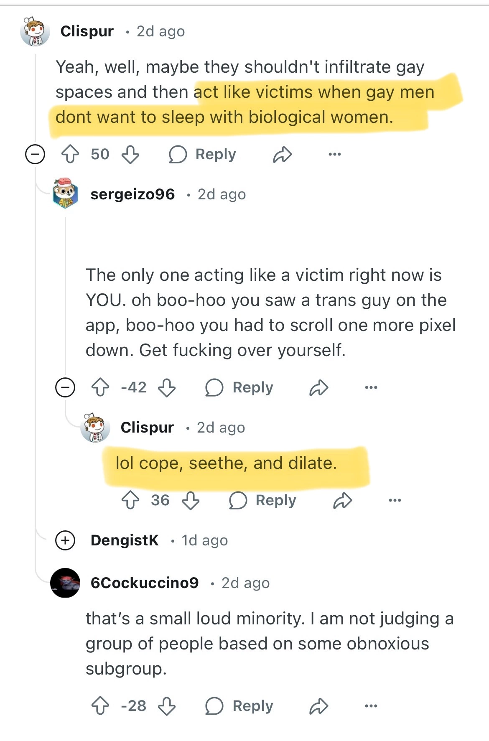Expand DengistK's collapsed comment
The height and width of the screenshot is (741, 489).
coord(65,540)
